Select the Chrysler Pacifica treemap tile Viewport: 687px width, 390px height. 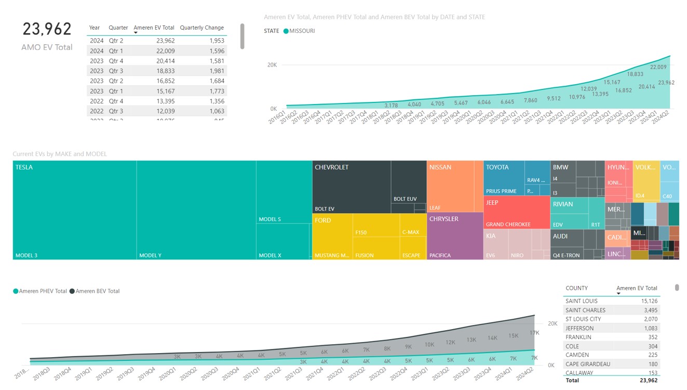click(455, 237)
